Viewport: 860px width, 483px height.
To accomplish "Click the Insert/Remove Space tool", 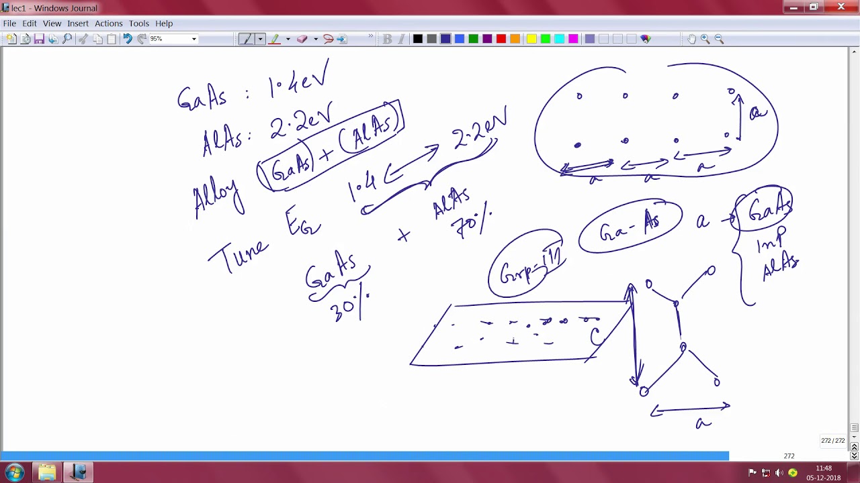I will point(342,39).
